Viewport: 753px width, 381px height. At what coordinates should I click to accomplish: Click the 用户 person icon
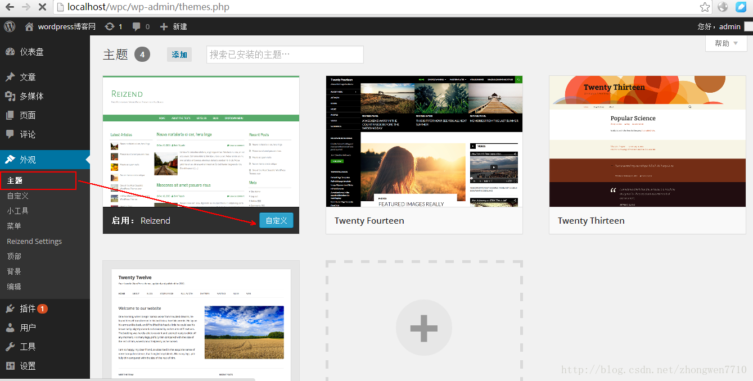(10, 328)
